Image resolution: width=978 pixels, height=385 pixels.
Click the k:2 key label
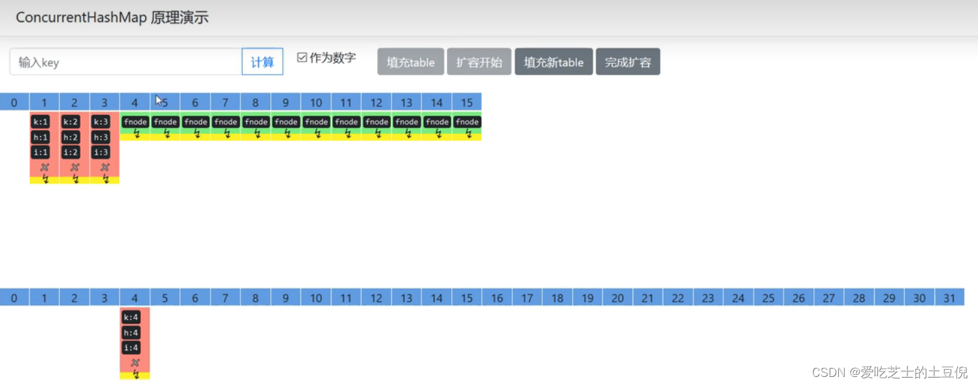click(x=71, y=122)
